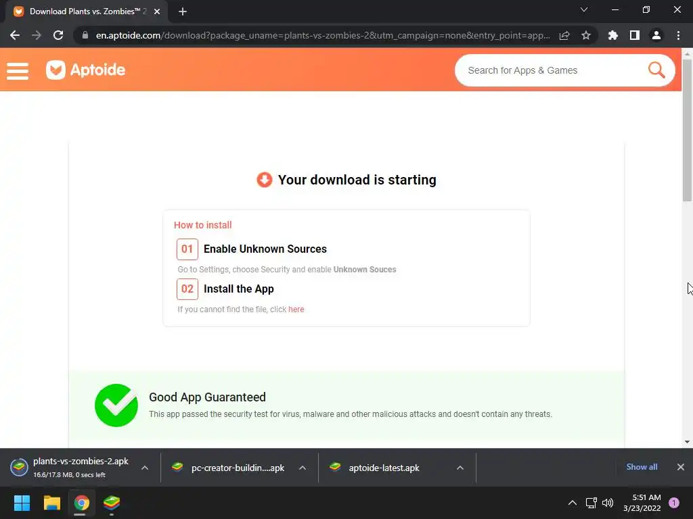Click the scrollbar down arrow
The width and height of the screenshot is (693, 519).
pyautogui.click(x=687, y=442)
